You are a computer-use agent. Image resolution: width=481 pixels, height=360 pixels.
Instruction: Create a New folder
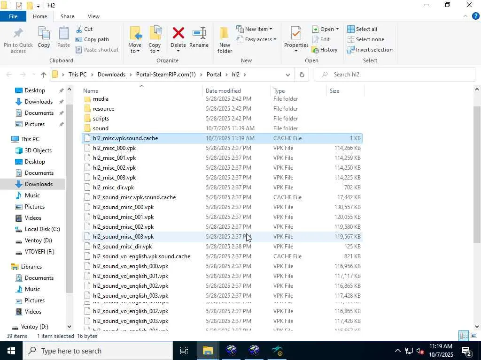[x=225, y=40]
